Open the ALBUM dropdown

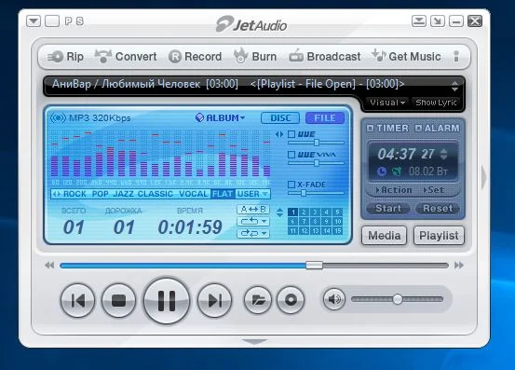click(x=221, y=117)
